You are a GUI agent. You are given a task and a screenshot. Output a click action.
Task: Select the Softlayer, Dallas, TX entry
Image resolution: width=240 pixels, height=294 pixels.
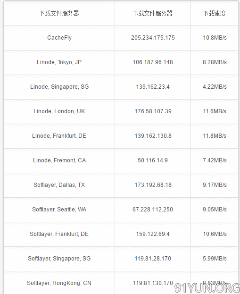[x=59, y=185]
